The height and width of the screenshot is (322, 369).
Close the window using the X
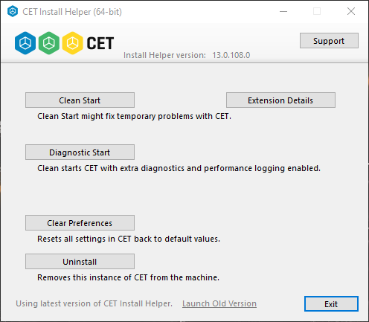(351, 11)
